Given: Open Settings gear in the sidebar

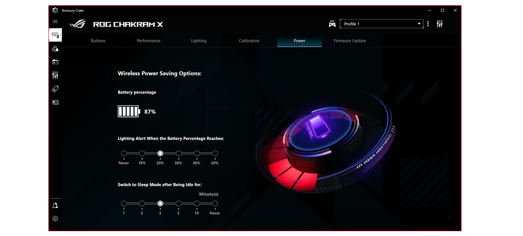Looking at the screenshot, I should coord(55,219).
